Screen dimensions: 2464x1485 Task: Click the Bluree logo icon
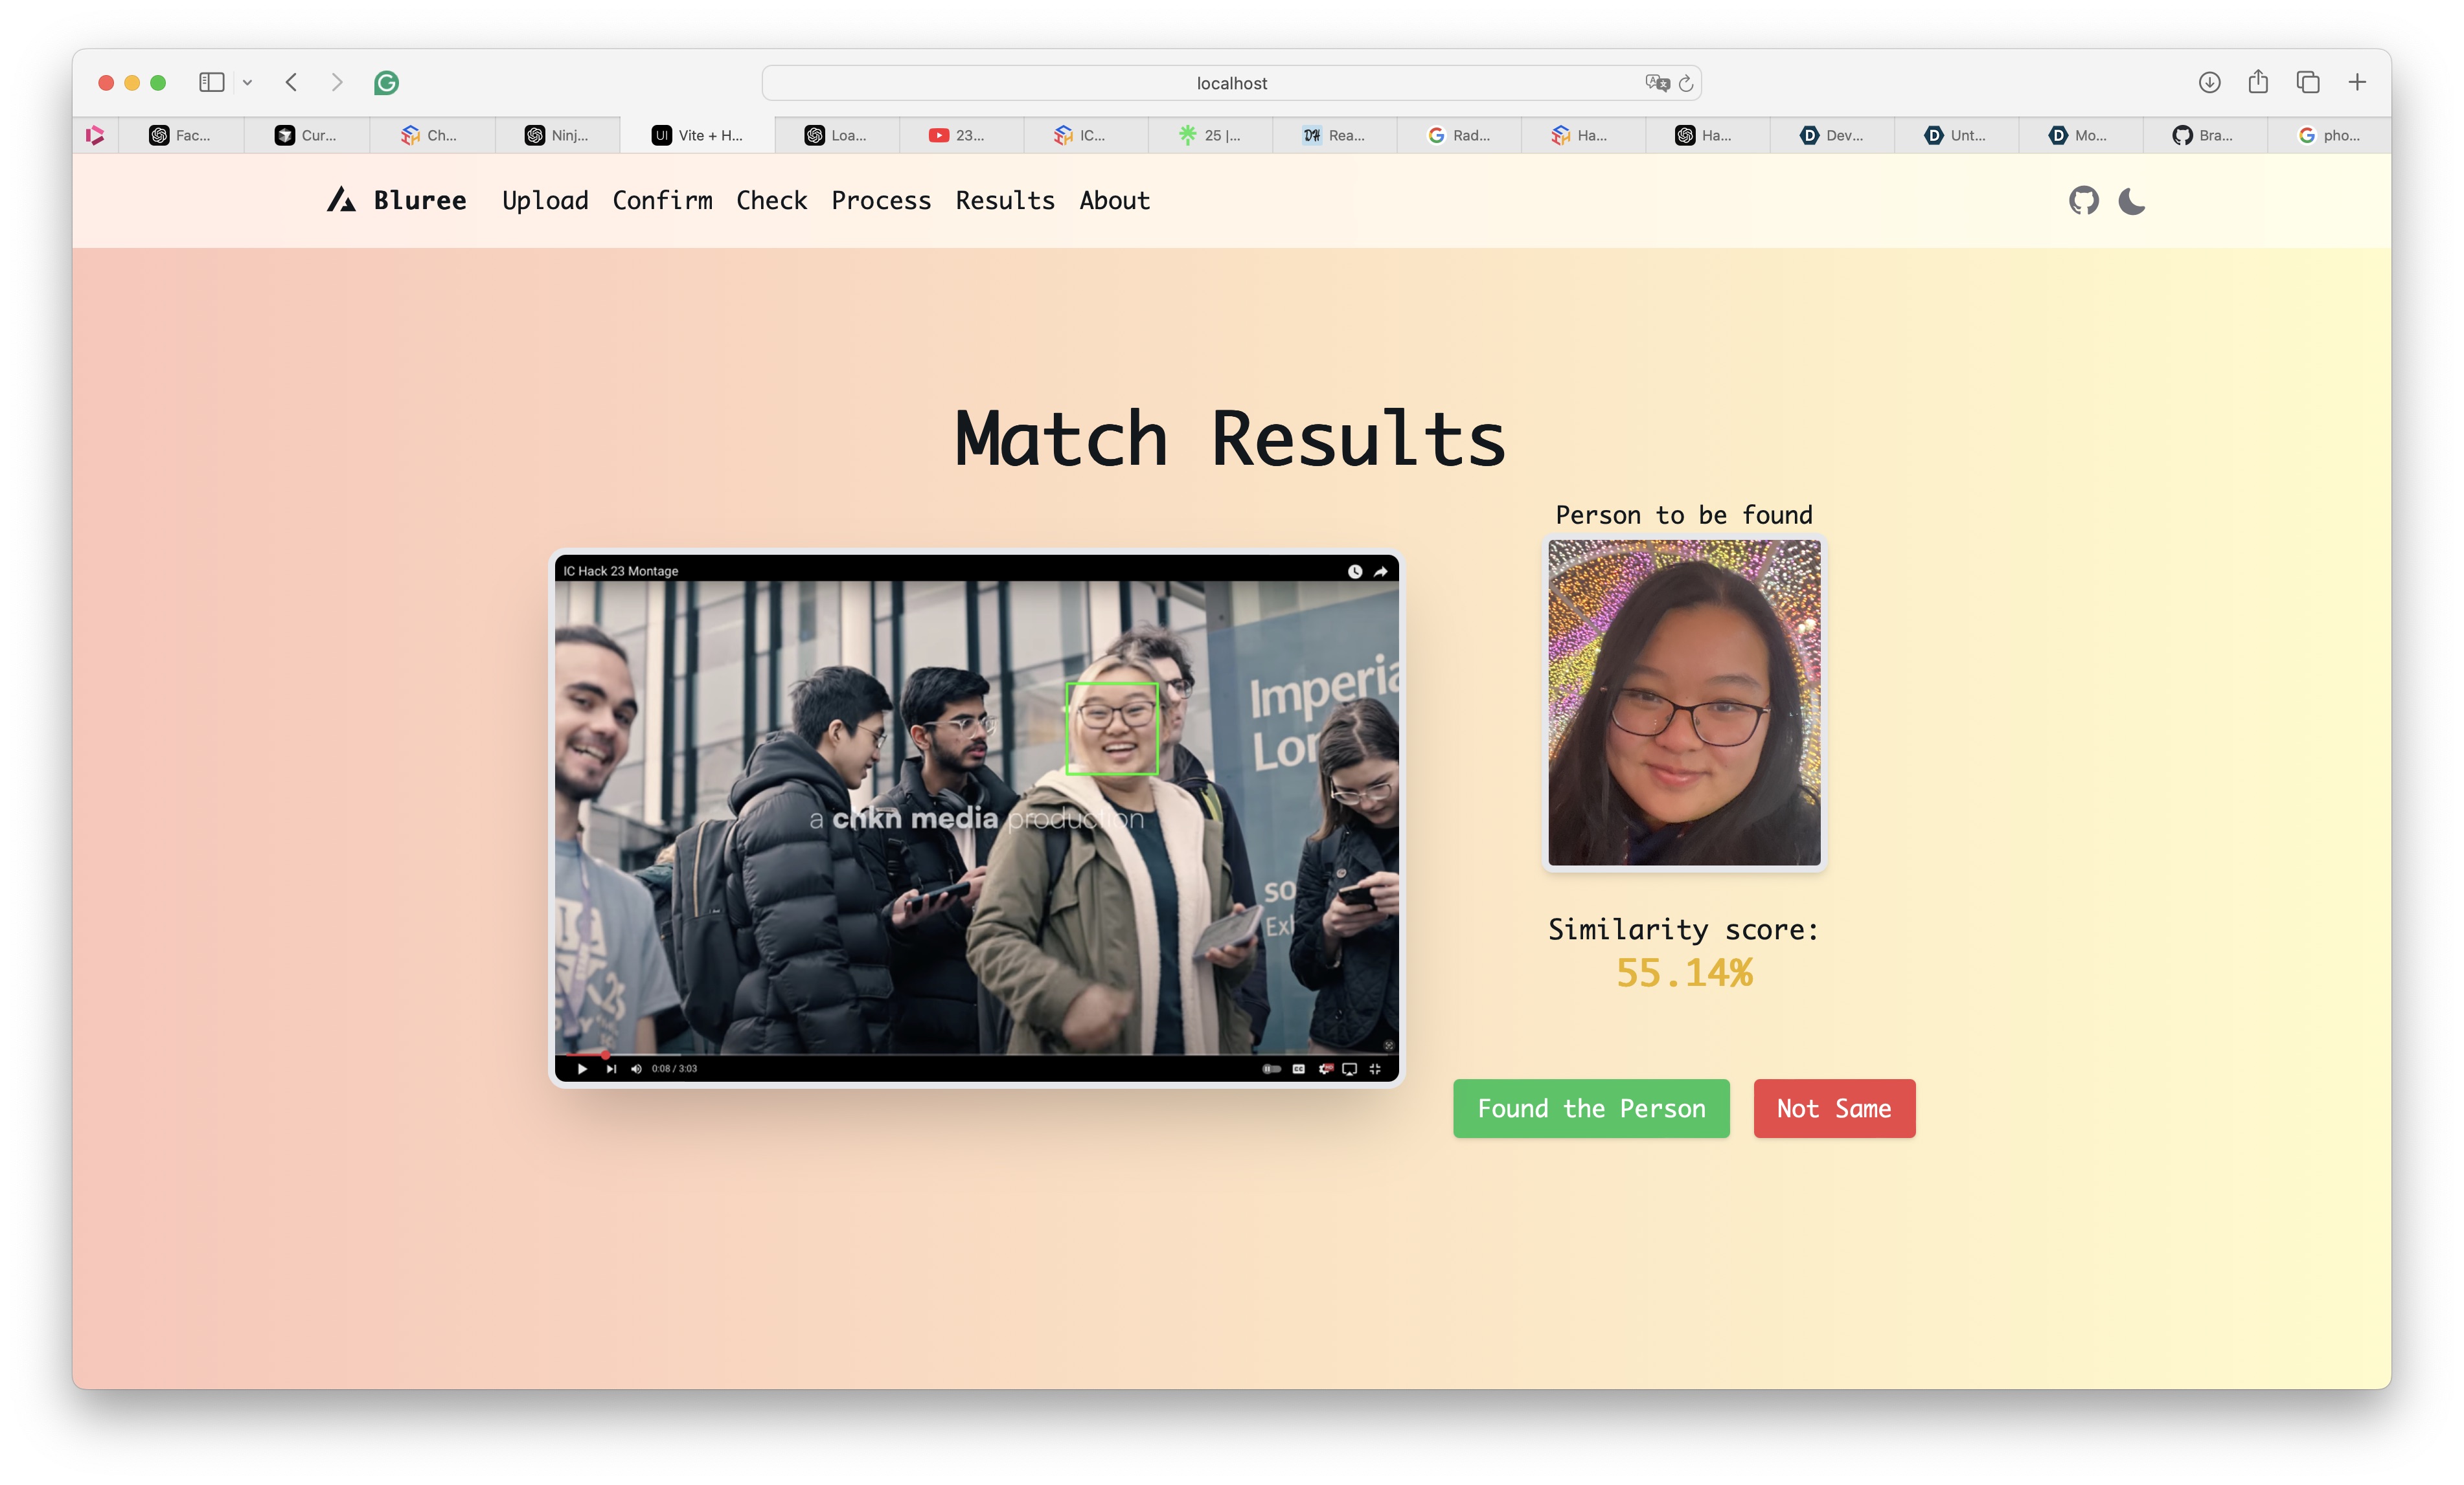341,200
